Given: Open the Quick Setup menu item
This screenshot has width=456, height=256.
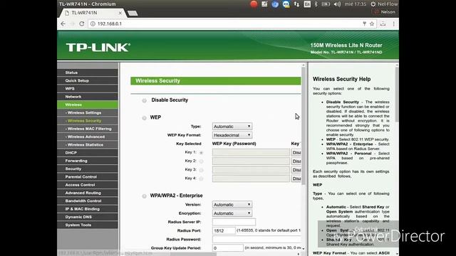Looking at the screenshot, I should pyautogui.click(x=88, y=80).
